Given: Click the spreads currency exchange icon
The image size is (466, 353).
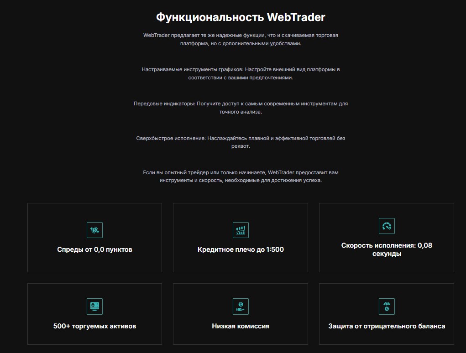Looking at the screenshot, I should click(94, 230).
